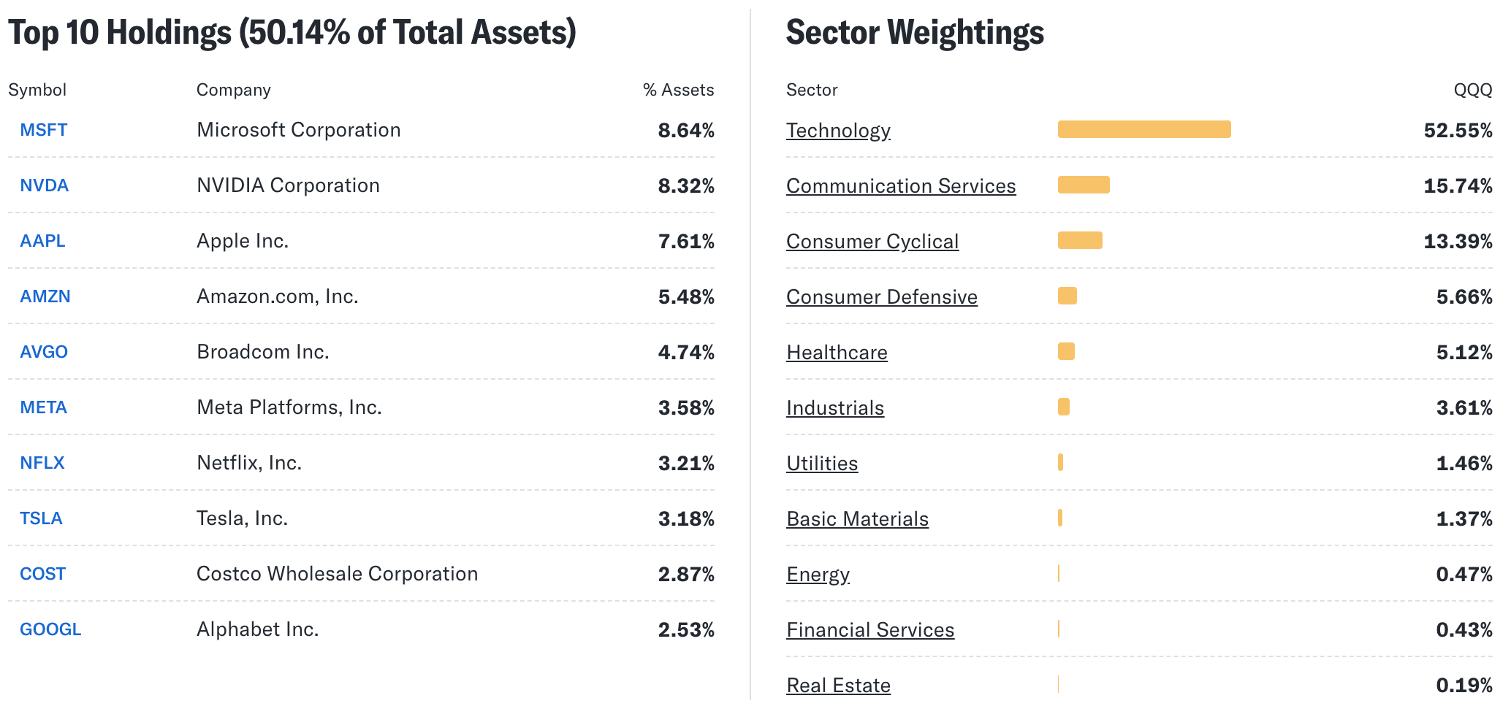This screenshot has height=717, width=1511.
Task: Click the AVGO Broadcom link
Action: [x=44, y=351]
